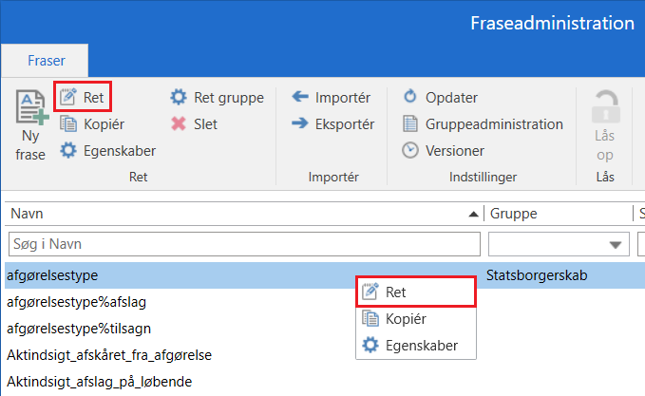The height and width of the screenshot is (396, 645).
Task: Click the Ret gruppe gear icon
Action: pyautogui.click(x=179, y=97)
